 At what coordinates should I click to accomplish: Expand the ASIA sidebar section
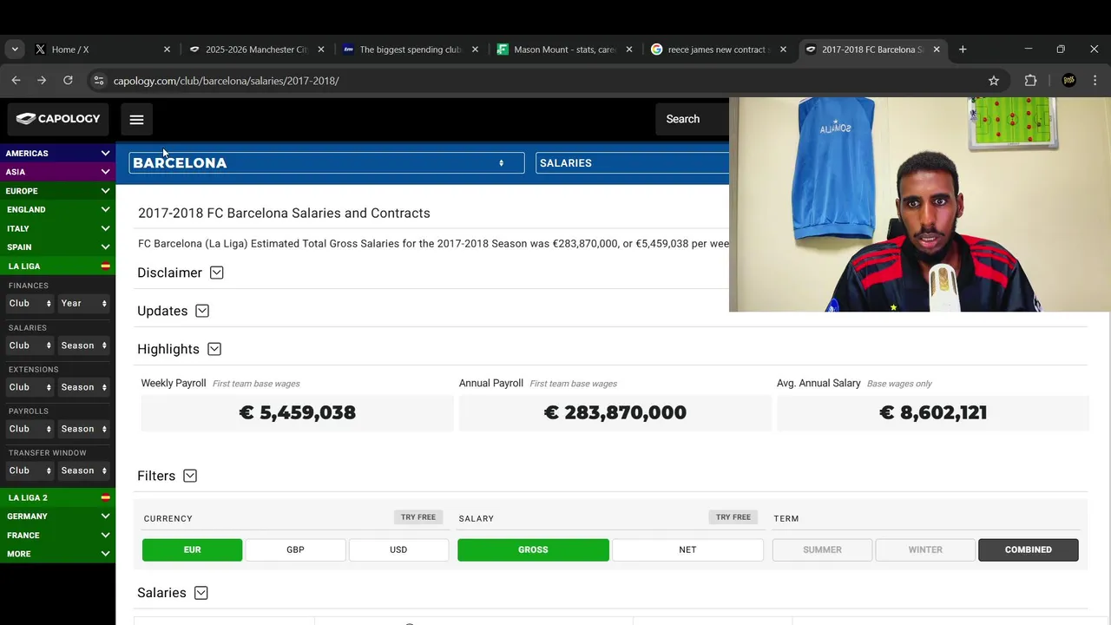57,172
